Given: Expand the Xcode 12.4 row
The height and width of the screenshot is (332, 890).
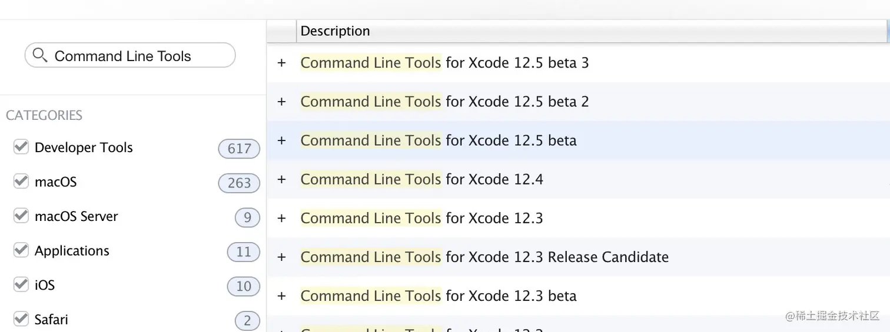Looking at the screenshot, I should (281, 179).
